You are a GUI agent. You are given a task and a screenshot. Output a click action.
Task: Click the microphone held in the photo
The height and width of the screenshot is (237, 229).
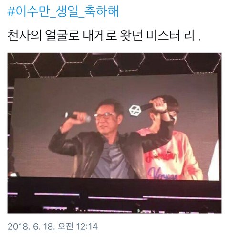[x=78, y=117]
